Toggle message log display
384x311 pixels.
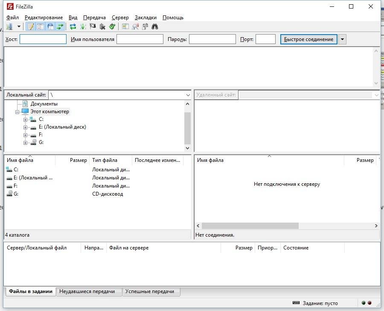click(31, 26)
